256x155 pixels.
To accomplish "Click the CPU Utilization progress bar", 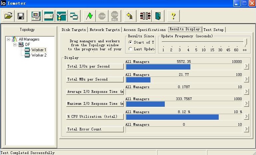I will tap(184, 117).
